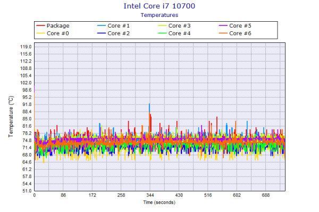Click the 81.6 y-axis value
Viewport: 319px width, 212px height.
pyautogui.click(x=27, y=126)
